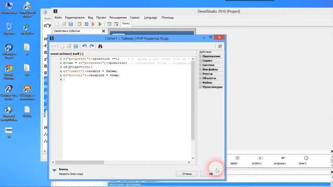This screenshot has height=187, width=333.
Task: Open the Файл menu in DevelStudio
Action: tap(58, 18)
